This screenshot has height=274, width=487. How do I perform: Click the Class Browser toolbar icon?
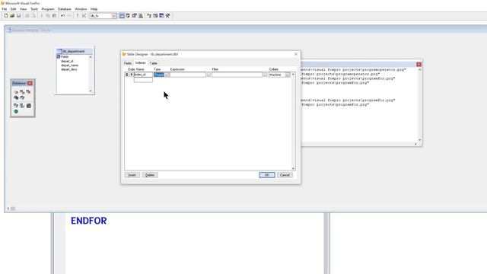click(149, 15)
